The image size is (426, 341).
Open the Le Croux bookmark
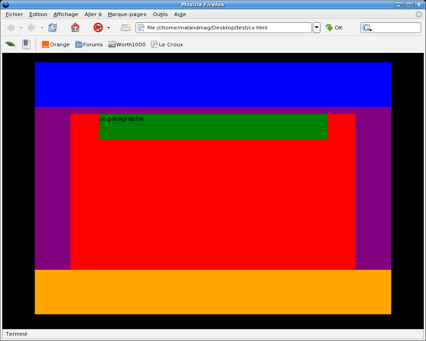(x=167, y=45)
